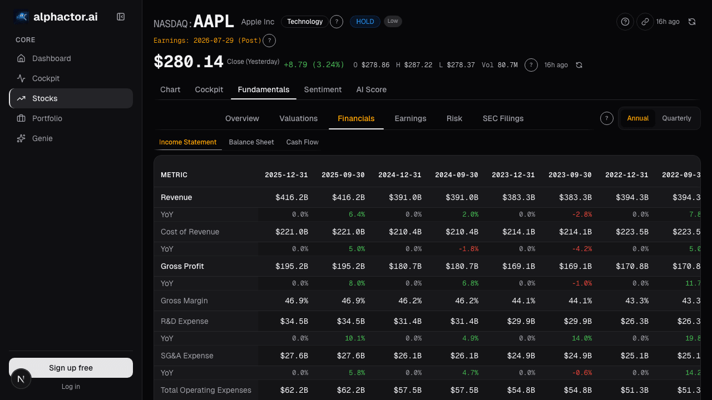Open SEC Filings sub-tab
Image resolution: width=712 pixels, height=400 pixels.
(503, 118)
